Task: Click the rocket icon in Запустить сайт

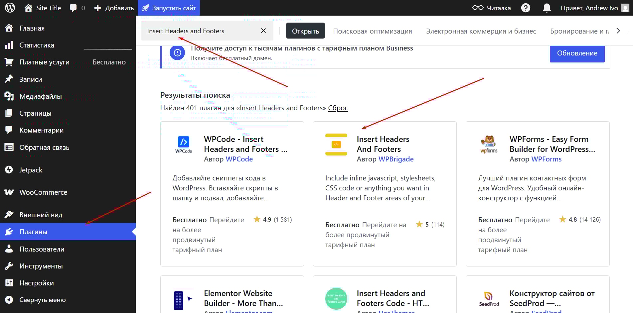Action: coord(145,8)
